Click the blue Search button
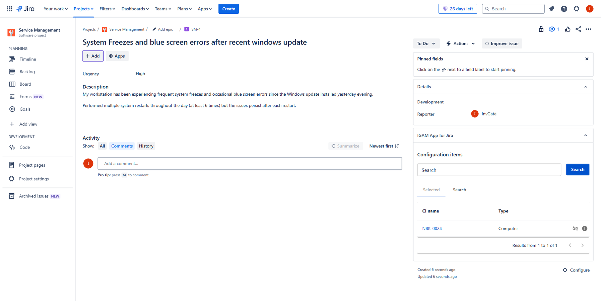The image size is (601, 301). pos(578,170)
